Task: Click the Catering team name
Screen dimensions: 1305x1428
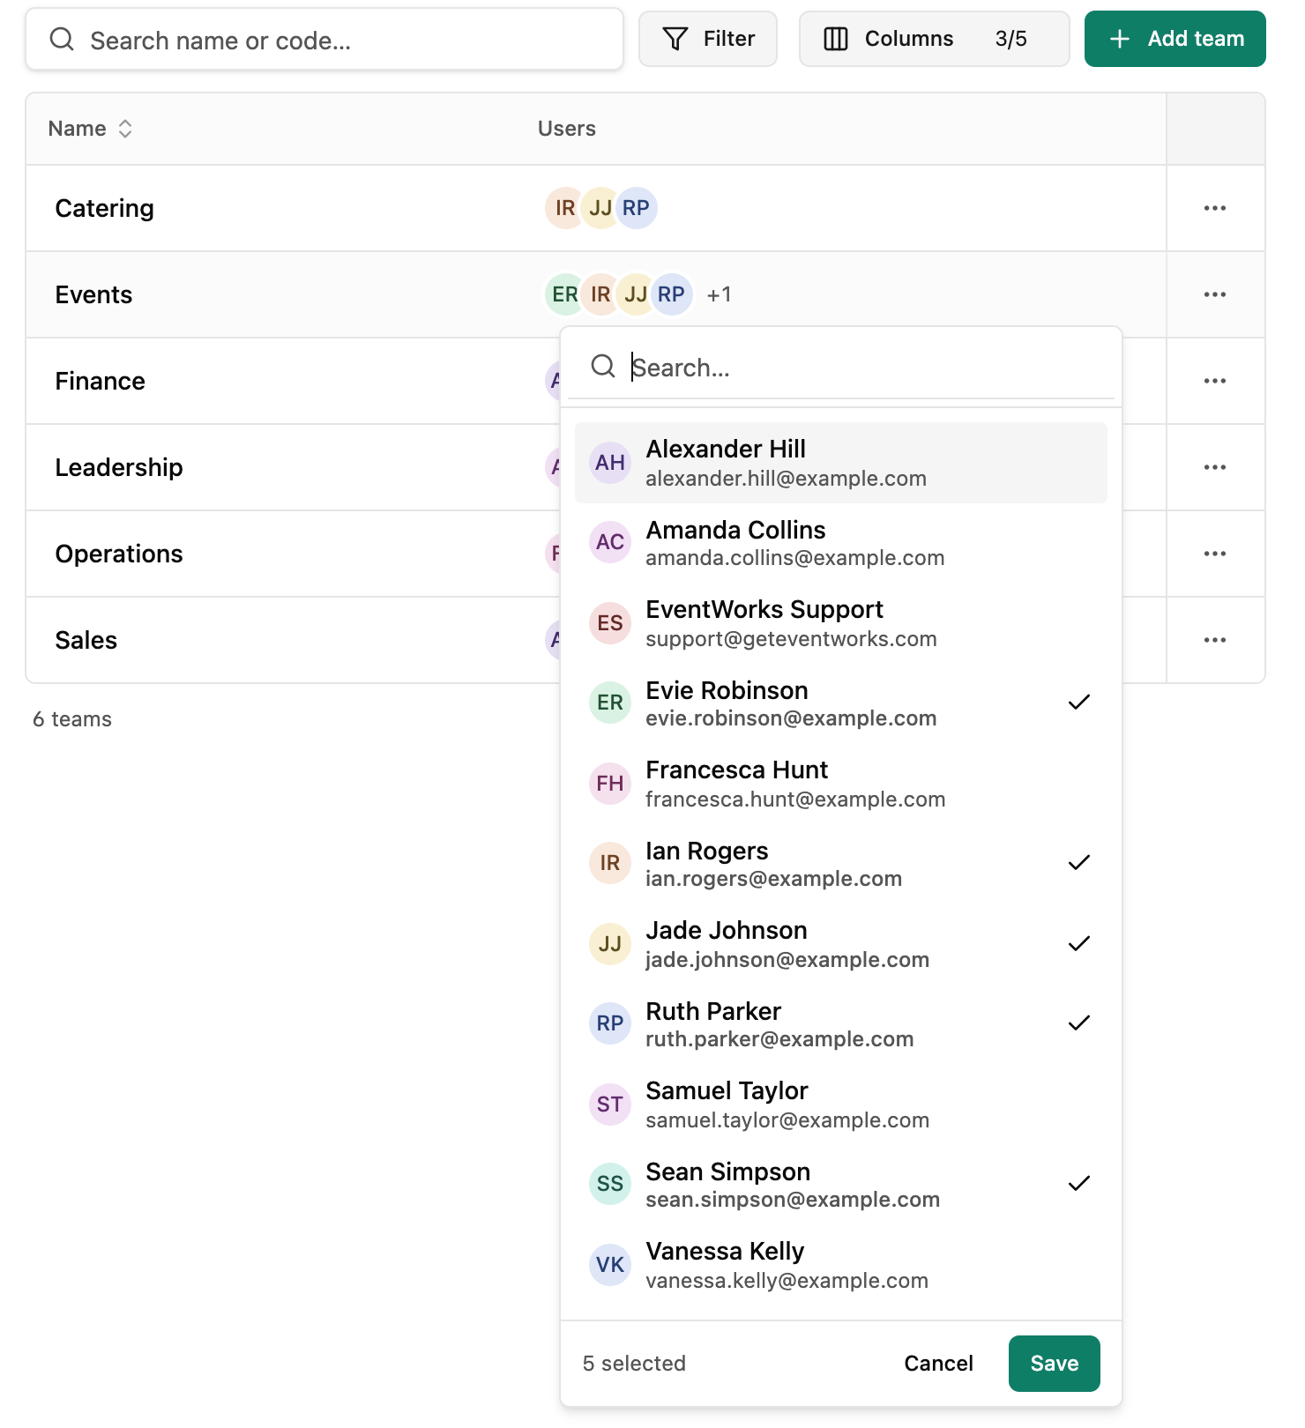Action: coord(105,208)
